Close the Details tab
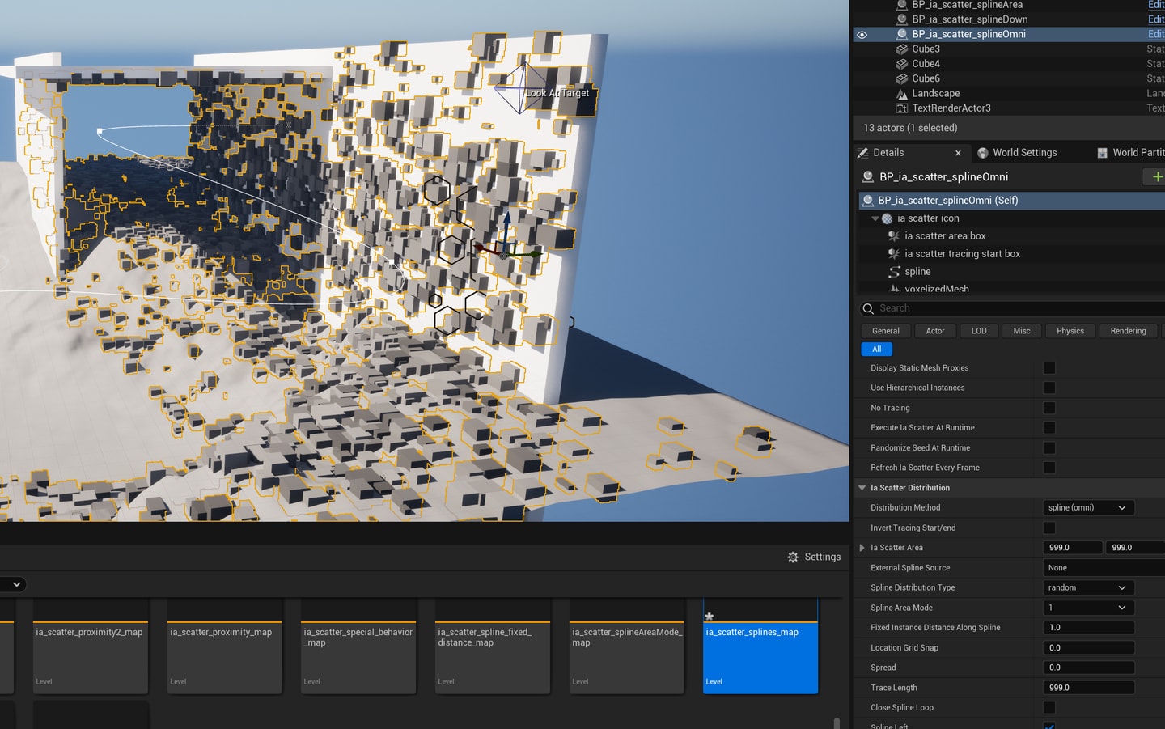1165x729 pixels. 958,153
